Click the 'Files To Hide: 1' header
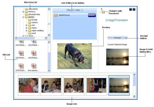This screenshot has width=154, height=107. pyautogui.click(x=75, y=10)
